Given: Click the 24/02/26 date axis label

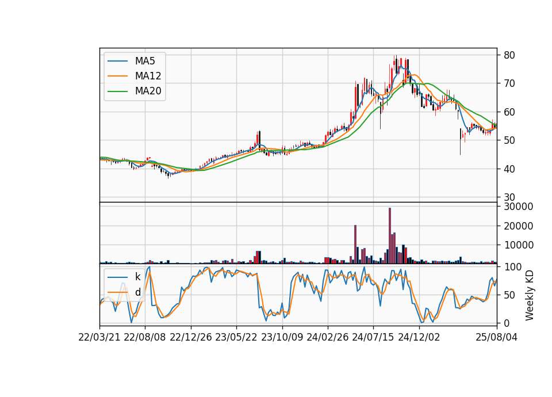Looking at the screenshot, I should click(x=327, y=337).
